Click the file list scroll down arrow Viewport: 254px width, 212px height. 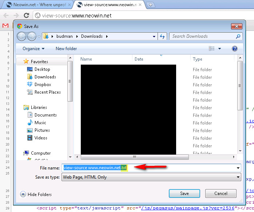[x=240, y=151]
